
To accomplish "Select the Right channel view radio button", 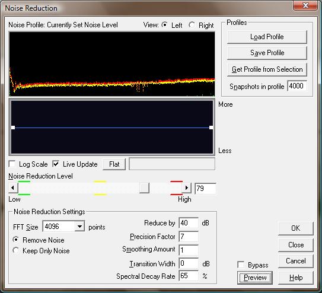I will click(x=192, y=25).
